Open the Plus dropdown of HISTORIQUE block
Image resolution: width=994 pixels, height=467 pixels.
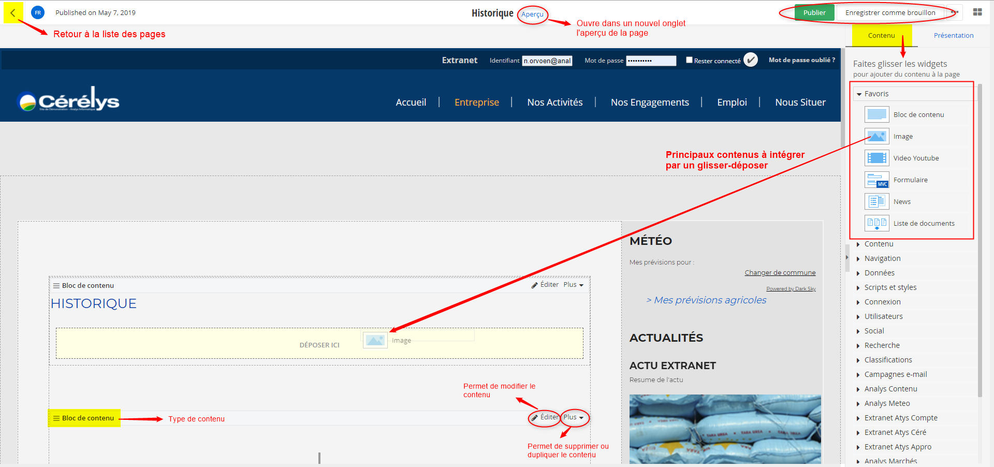point(573,285)
